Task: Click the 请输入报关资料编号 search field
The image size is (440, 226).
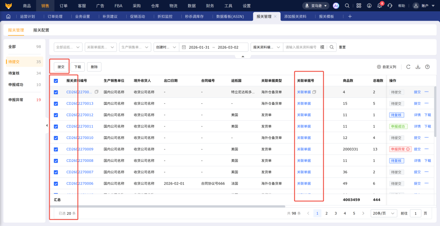Action: tap(301, 47)
